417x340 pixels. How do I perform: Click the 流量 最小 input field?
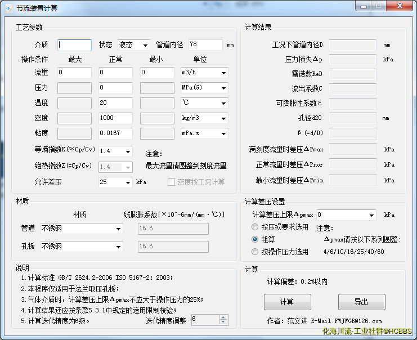click(x=157, y=73)
